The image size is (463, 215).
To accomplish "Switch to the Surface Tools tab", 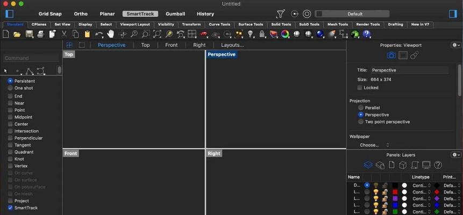I will [x=251, y=25].
